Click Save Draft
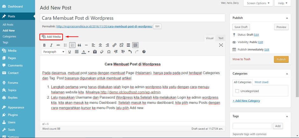 coord(241,27)
